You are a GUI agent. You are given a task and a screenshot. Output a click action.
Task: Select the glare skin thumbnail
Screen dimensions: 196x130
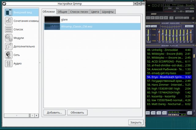52,20
